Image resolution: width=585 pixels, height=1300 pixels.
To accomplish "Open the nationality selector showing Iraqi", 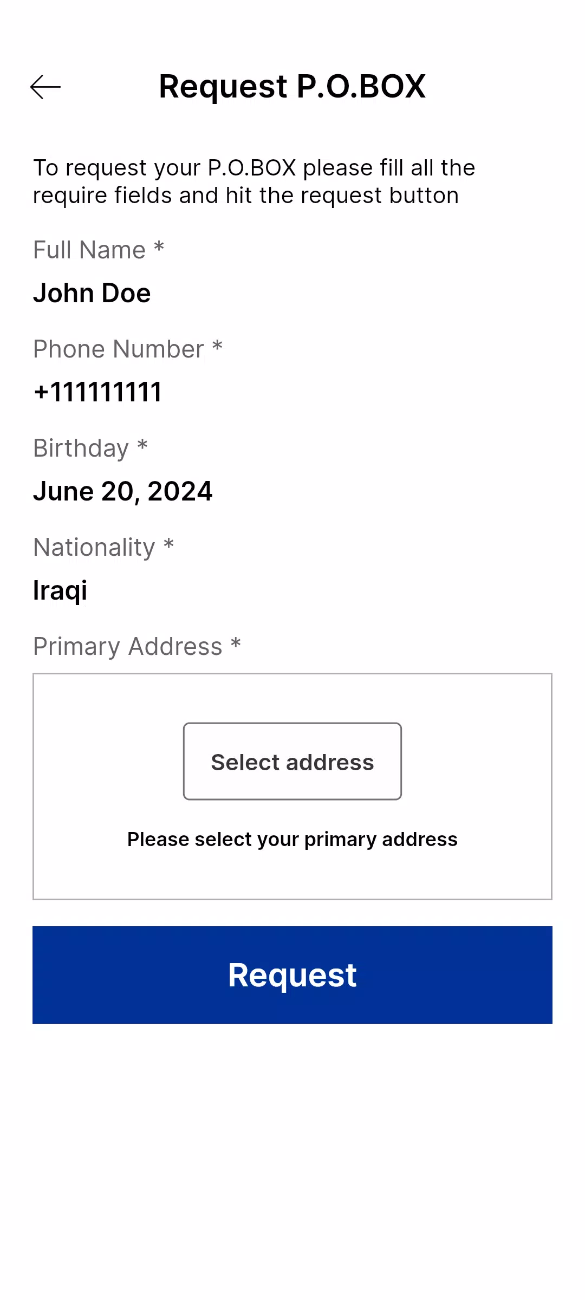I will pyautogui.click(x=60, y=590).
